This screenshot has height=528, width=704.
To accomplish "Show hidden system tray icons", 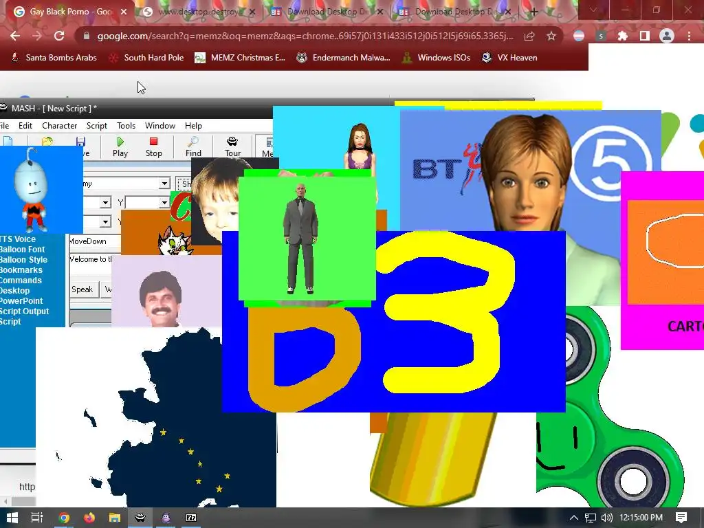I will tap(574, 518).
